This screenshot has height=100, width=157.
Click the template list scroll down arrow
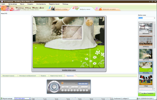click(x=154, y=89)
